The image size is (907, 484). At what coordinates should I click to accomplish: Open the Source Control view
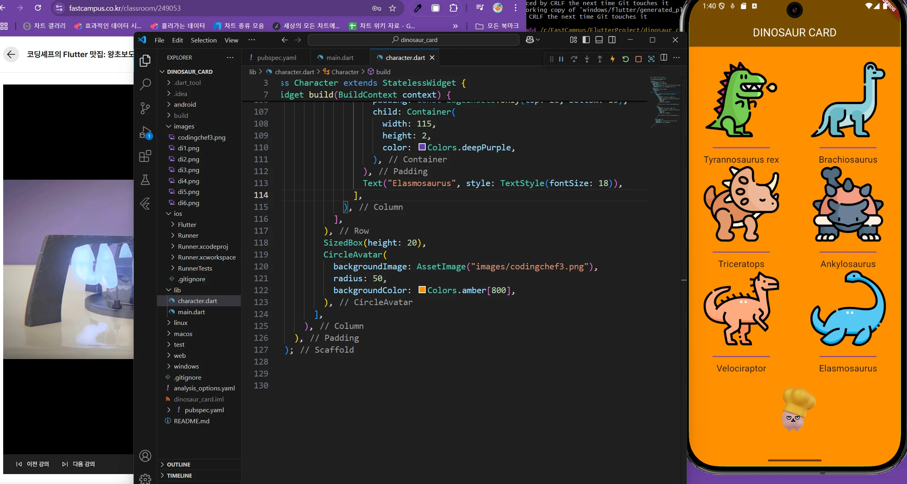tap(145, 108)
